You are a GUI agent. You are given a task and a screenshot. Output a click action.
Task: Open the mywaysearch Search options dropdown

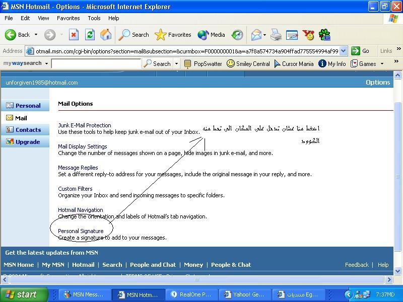[177, 64]
